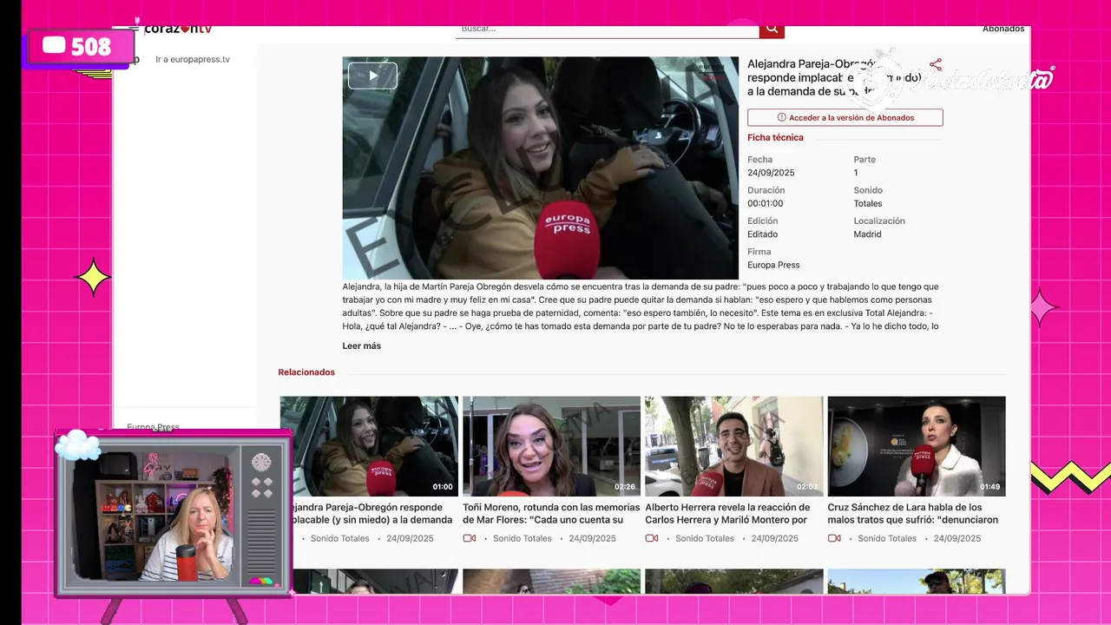Viewport: 1111px width, 625px height.
Task: Open the Alberto Herrera video thumbnail
Action: pyautogui.click(x=733, y=446)
